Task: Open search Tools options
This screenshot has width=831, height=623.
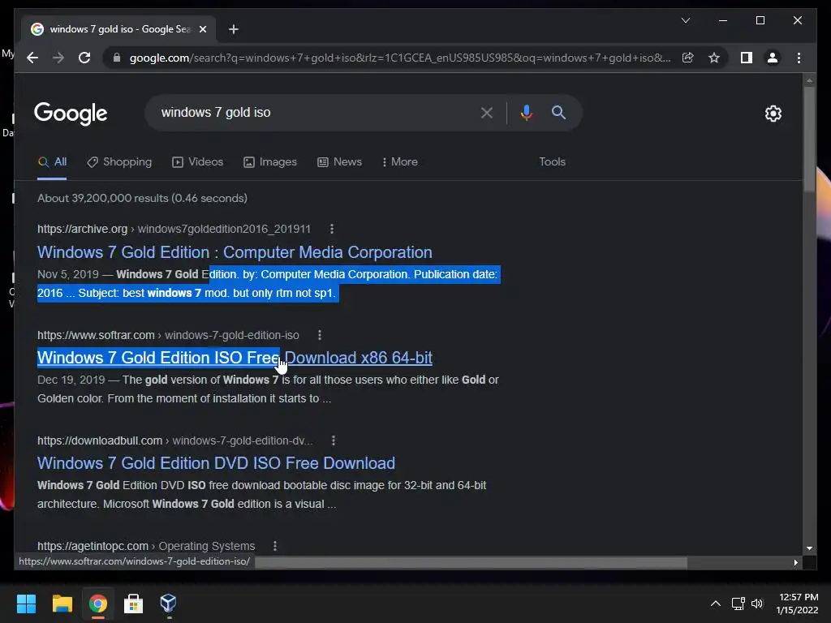Action: coord(552,162)
